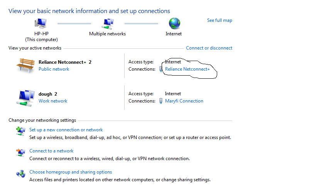Open the Reliance Netconnect+ connection status
The width and height of the screenshot is (314, 187).
(187, 69)
